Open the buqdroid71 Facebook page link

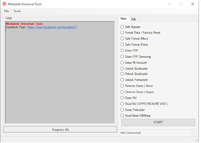pos(52,27)
